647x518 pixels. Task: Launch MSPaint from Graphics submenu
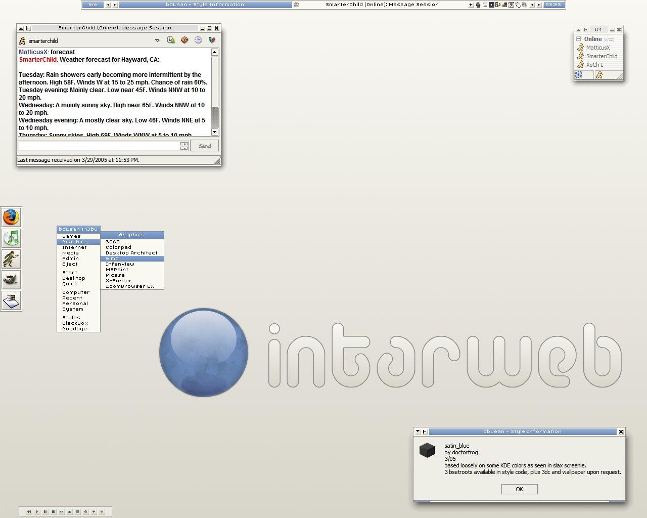click(132, 270)
